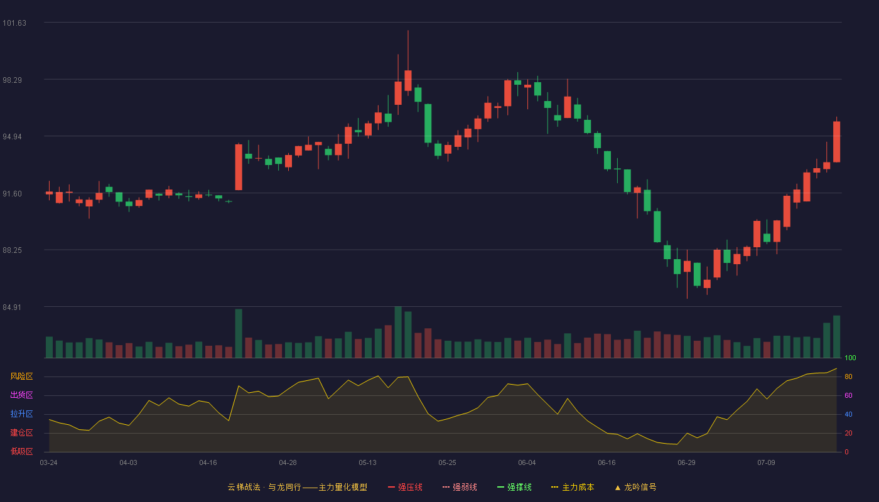Click the 06-29 date label
Viewport: 879px width, 502px height.
point(686,462)
